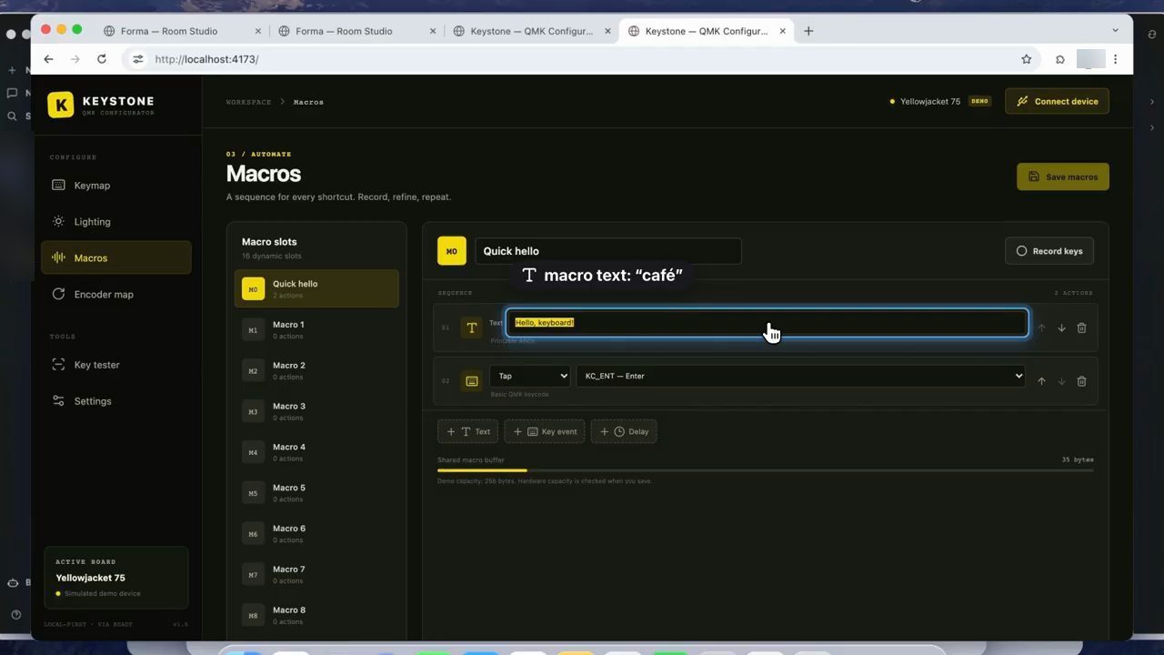Image resolution: width=1164 pixels, height=655 pixels.
Task: Click the T text-type icon in row 01
Action: point(471,327)
